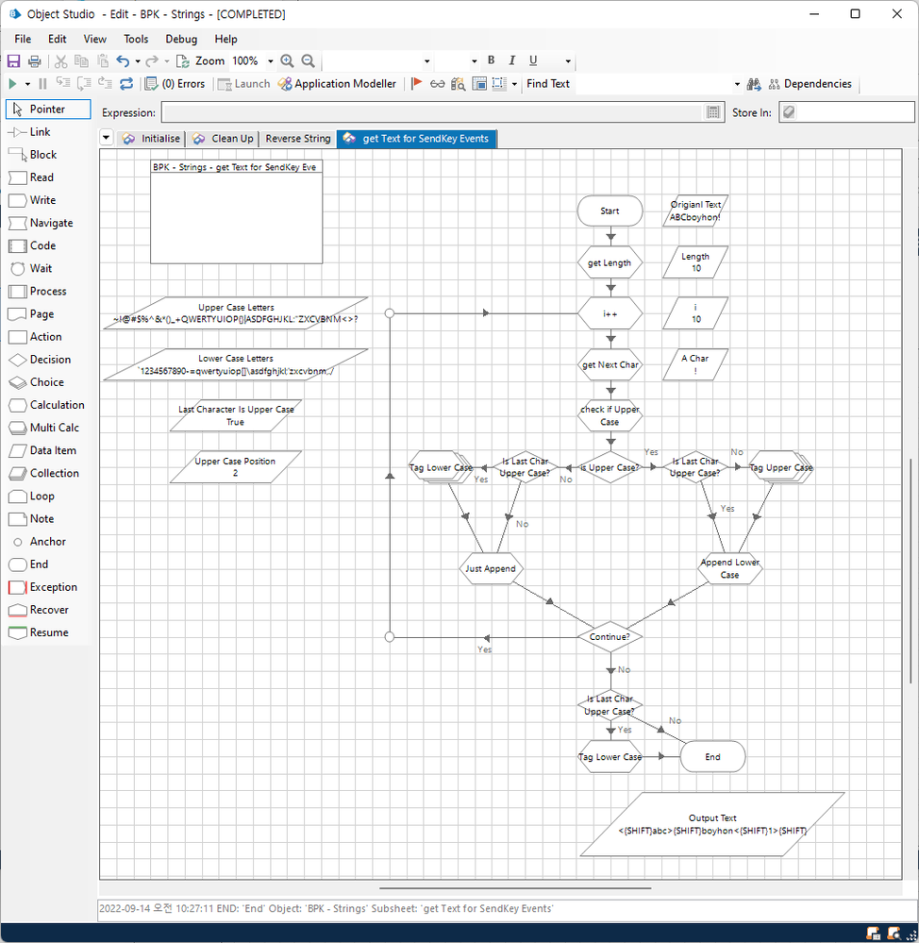Image resolution: width=919 pixels, height=943 pixels.
Task: Click the Reset (refresh arrows) icon
Action: pyautogui.click(x=126, y=84)
